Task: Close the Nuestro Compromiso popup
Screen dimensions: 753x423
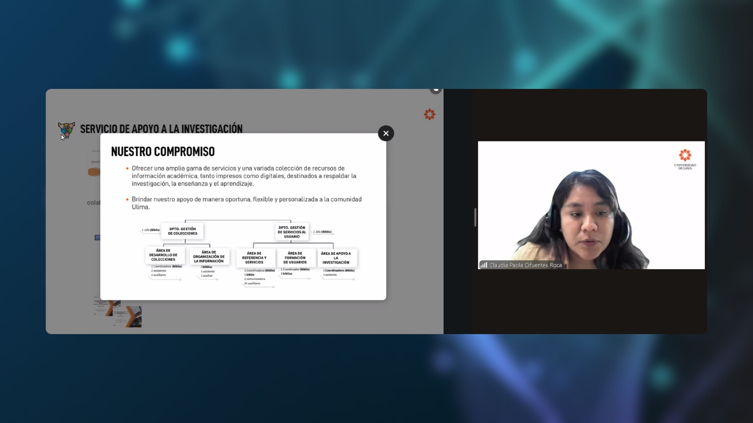Action: click(386, 134)
